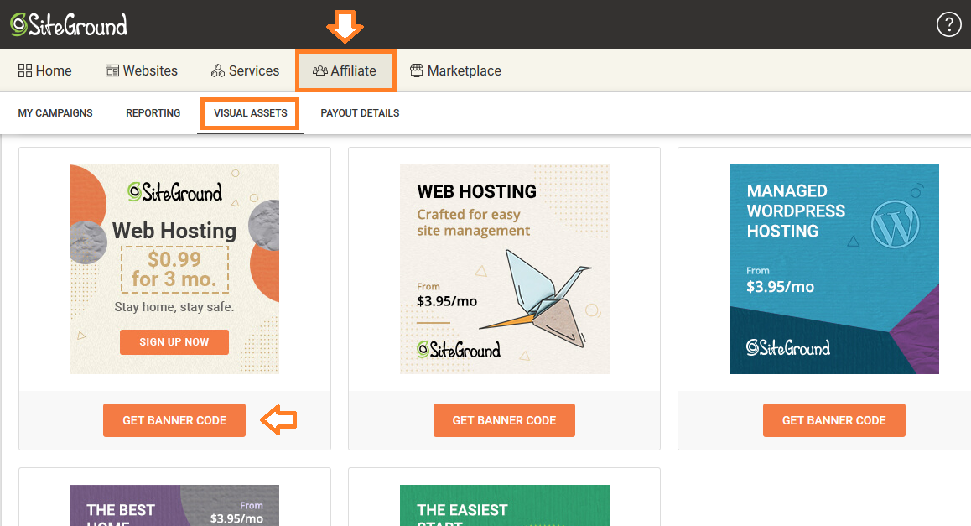Click 'MANAGED WORDPRESS HOSTING' banner heading
Image resolution: width=971 pixels, height=526 pixels.
(x=796, y=211)
